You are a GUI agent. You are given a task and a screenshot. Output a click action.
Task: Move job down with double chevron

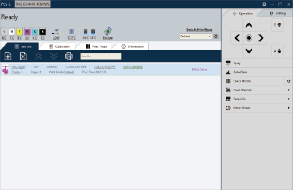coord(54,56)
